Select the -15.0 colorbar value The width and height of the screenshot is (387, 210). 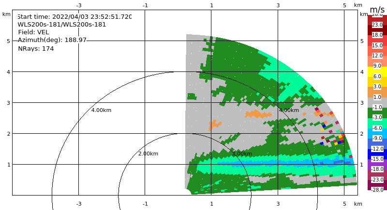point(377,159)
